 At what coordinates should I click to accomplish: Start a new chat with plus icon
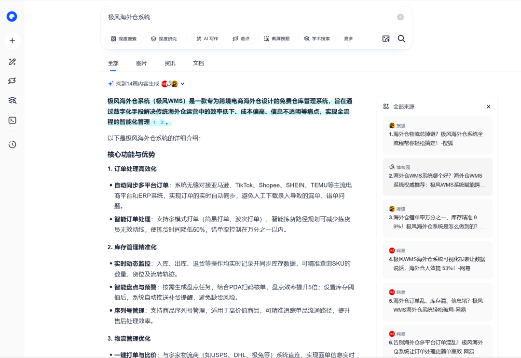tap(12, 40)
